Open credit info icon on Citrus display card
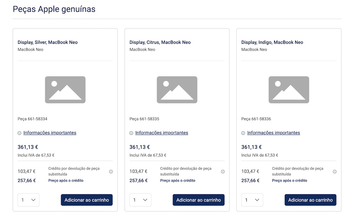Image resolution: width=353 pixels, height=220 pixels. coord(223,172)
